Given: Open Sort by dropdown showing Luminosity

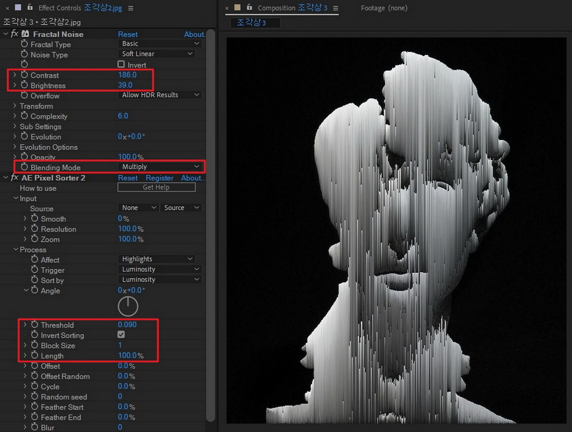Looking at the screenshot, I should pyautogui.click(x=160, y=280).
